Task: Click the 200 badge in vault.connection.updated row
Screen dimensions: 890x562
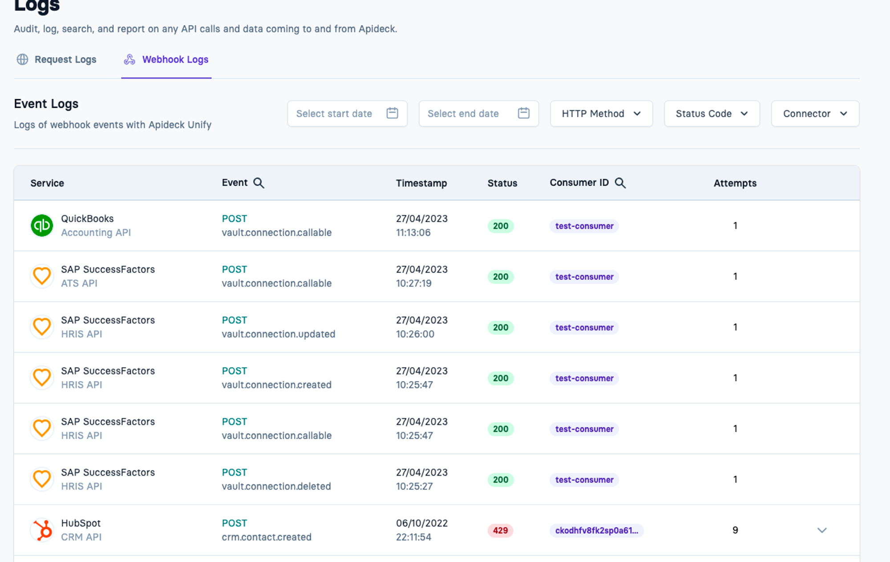Action: tap(501, 327)
